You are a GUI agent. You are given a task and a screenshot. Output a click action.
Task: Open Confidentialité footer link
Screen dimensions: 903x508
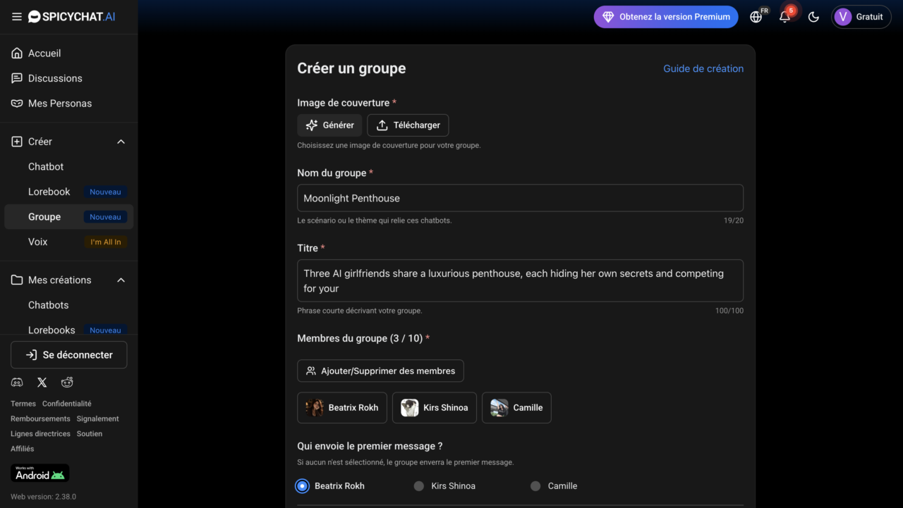click(x=67, y=404)
